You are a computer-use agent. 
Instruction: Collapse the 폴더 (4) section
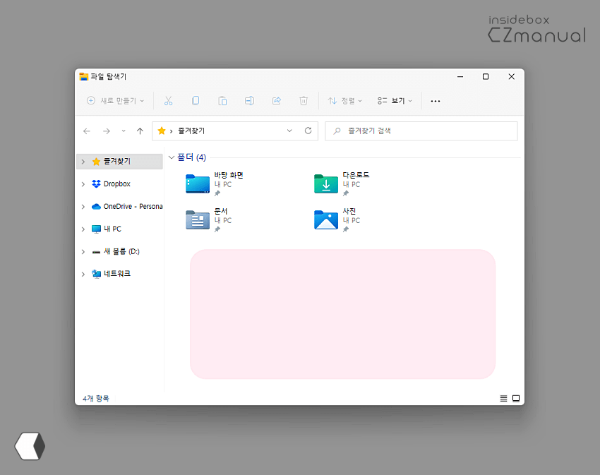[x=172, y=157]
